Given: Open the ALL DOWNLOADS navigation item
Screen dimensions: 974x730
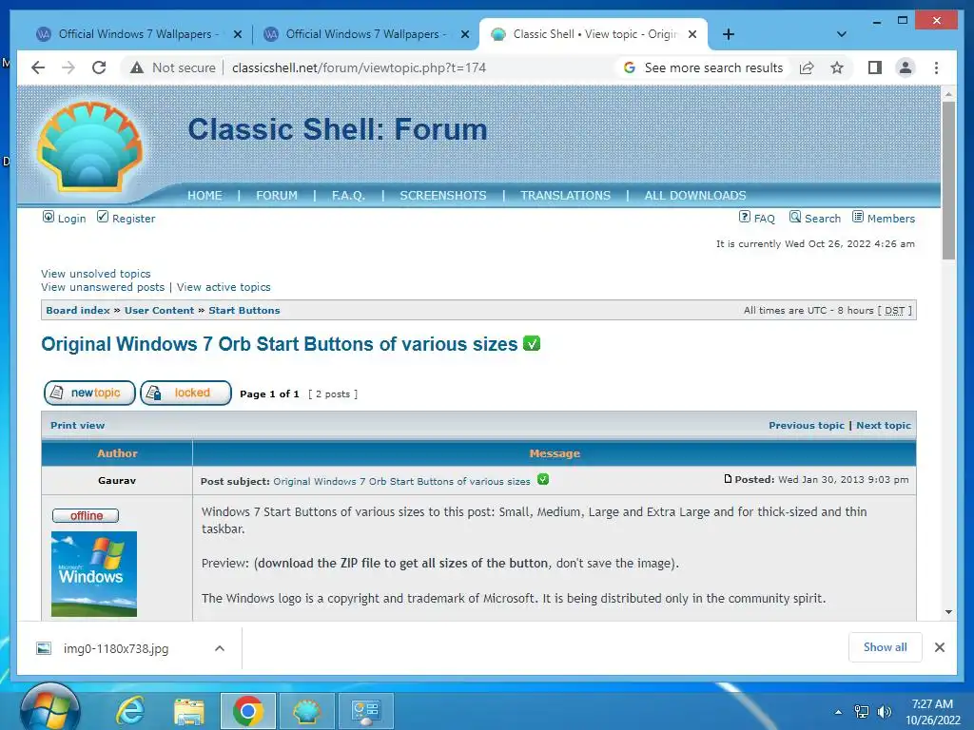Looking at the screenshot, I should 695,196.
